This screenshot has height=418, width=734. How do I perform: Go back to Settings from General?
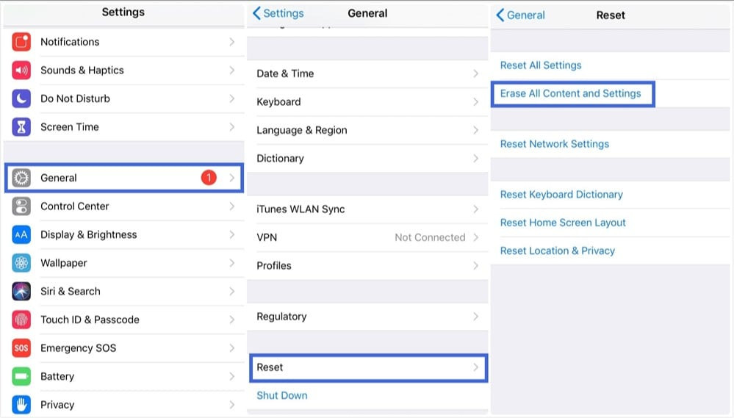pos(278,13)
